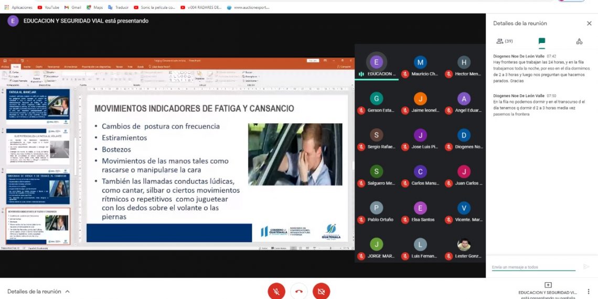Click the present screen icon at bottom right
598x299 pixels.
pyautogui.click(x=548, y=285)
